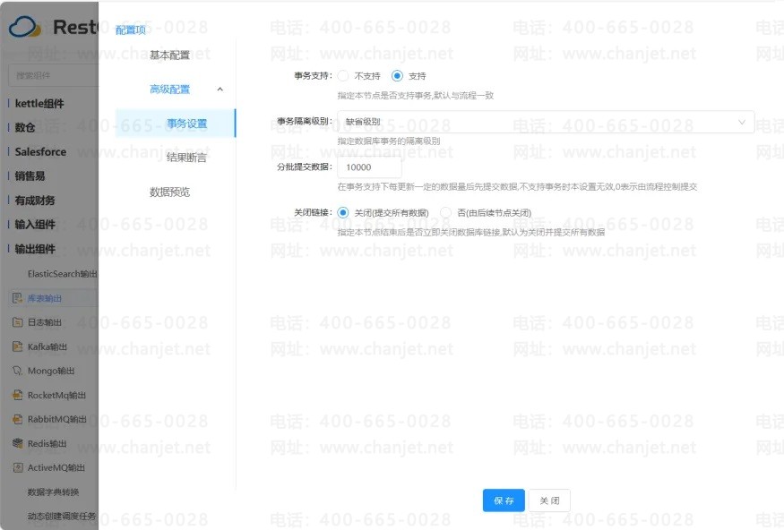Expand the kettle组件 category

coord(39,103)
